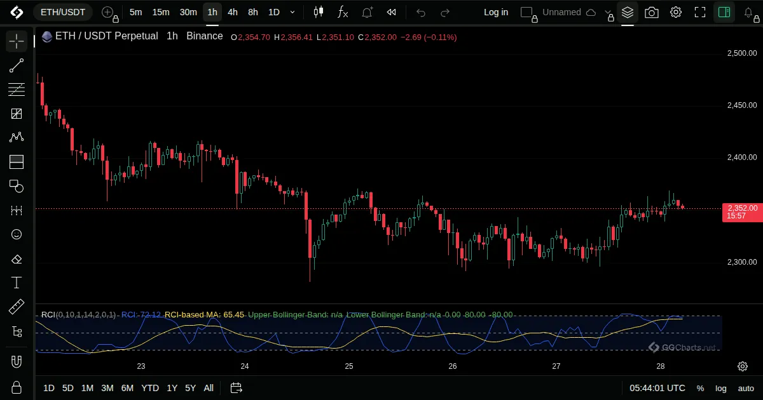Image resolution: width=763 pixels, height=400 pixels.
Task: Click the 05:44:01 UTC timezone clock
Action: (657, 388)
